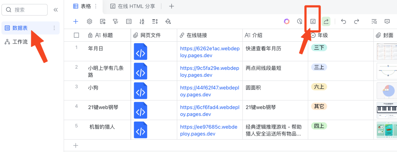This screenshot has width=397, height=152.
Task: Open the 三下 grade tag dropdown
Action: pyautogui.click(x=319, y=47)
